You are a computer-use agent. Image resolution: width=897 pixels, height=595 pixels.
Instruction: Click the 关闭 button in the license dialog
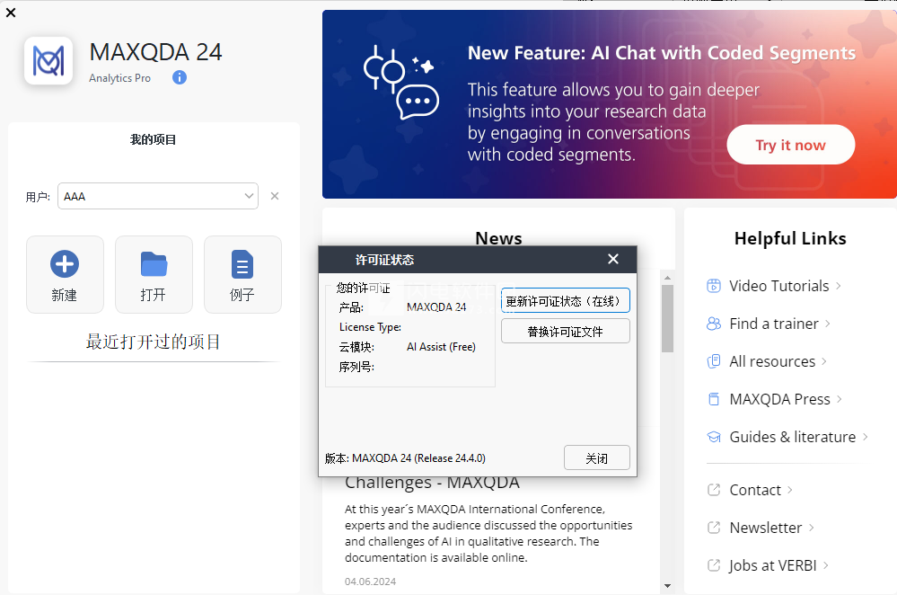(x=597, y=457)
